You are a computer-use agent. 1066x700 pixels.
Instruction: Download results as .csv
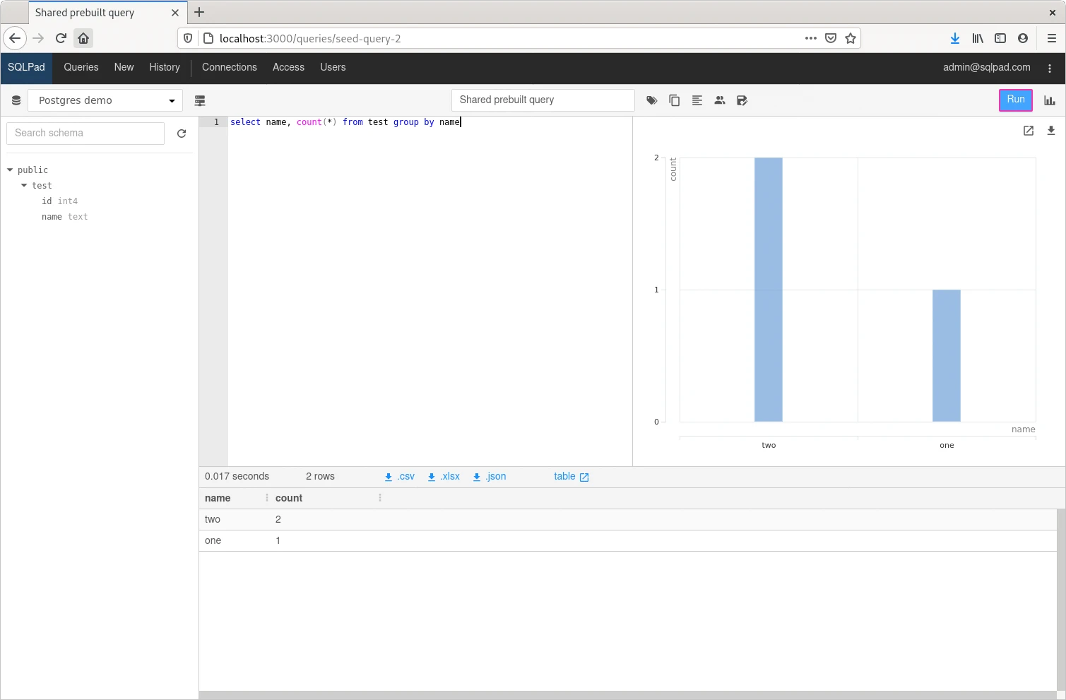400,477
